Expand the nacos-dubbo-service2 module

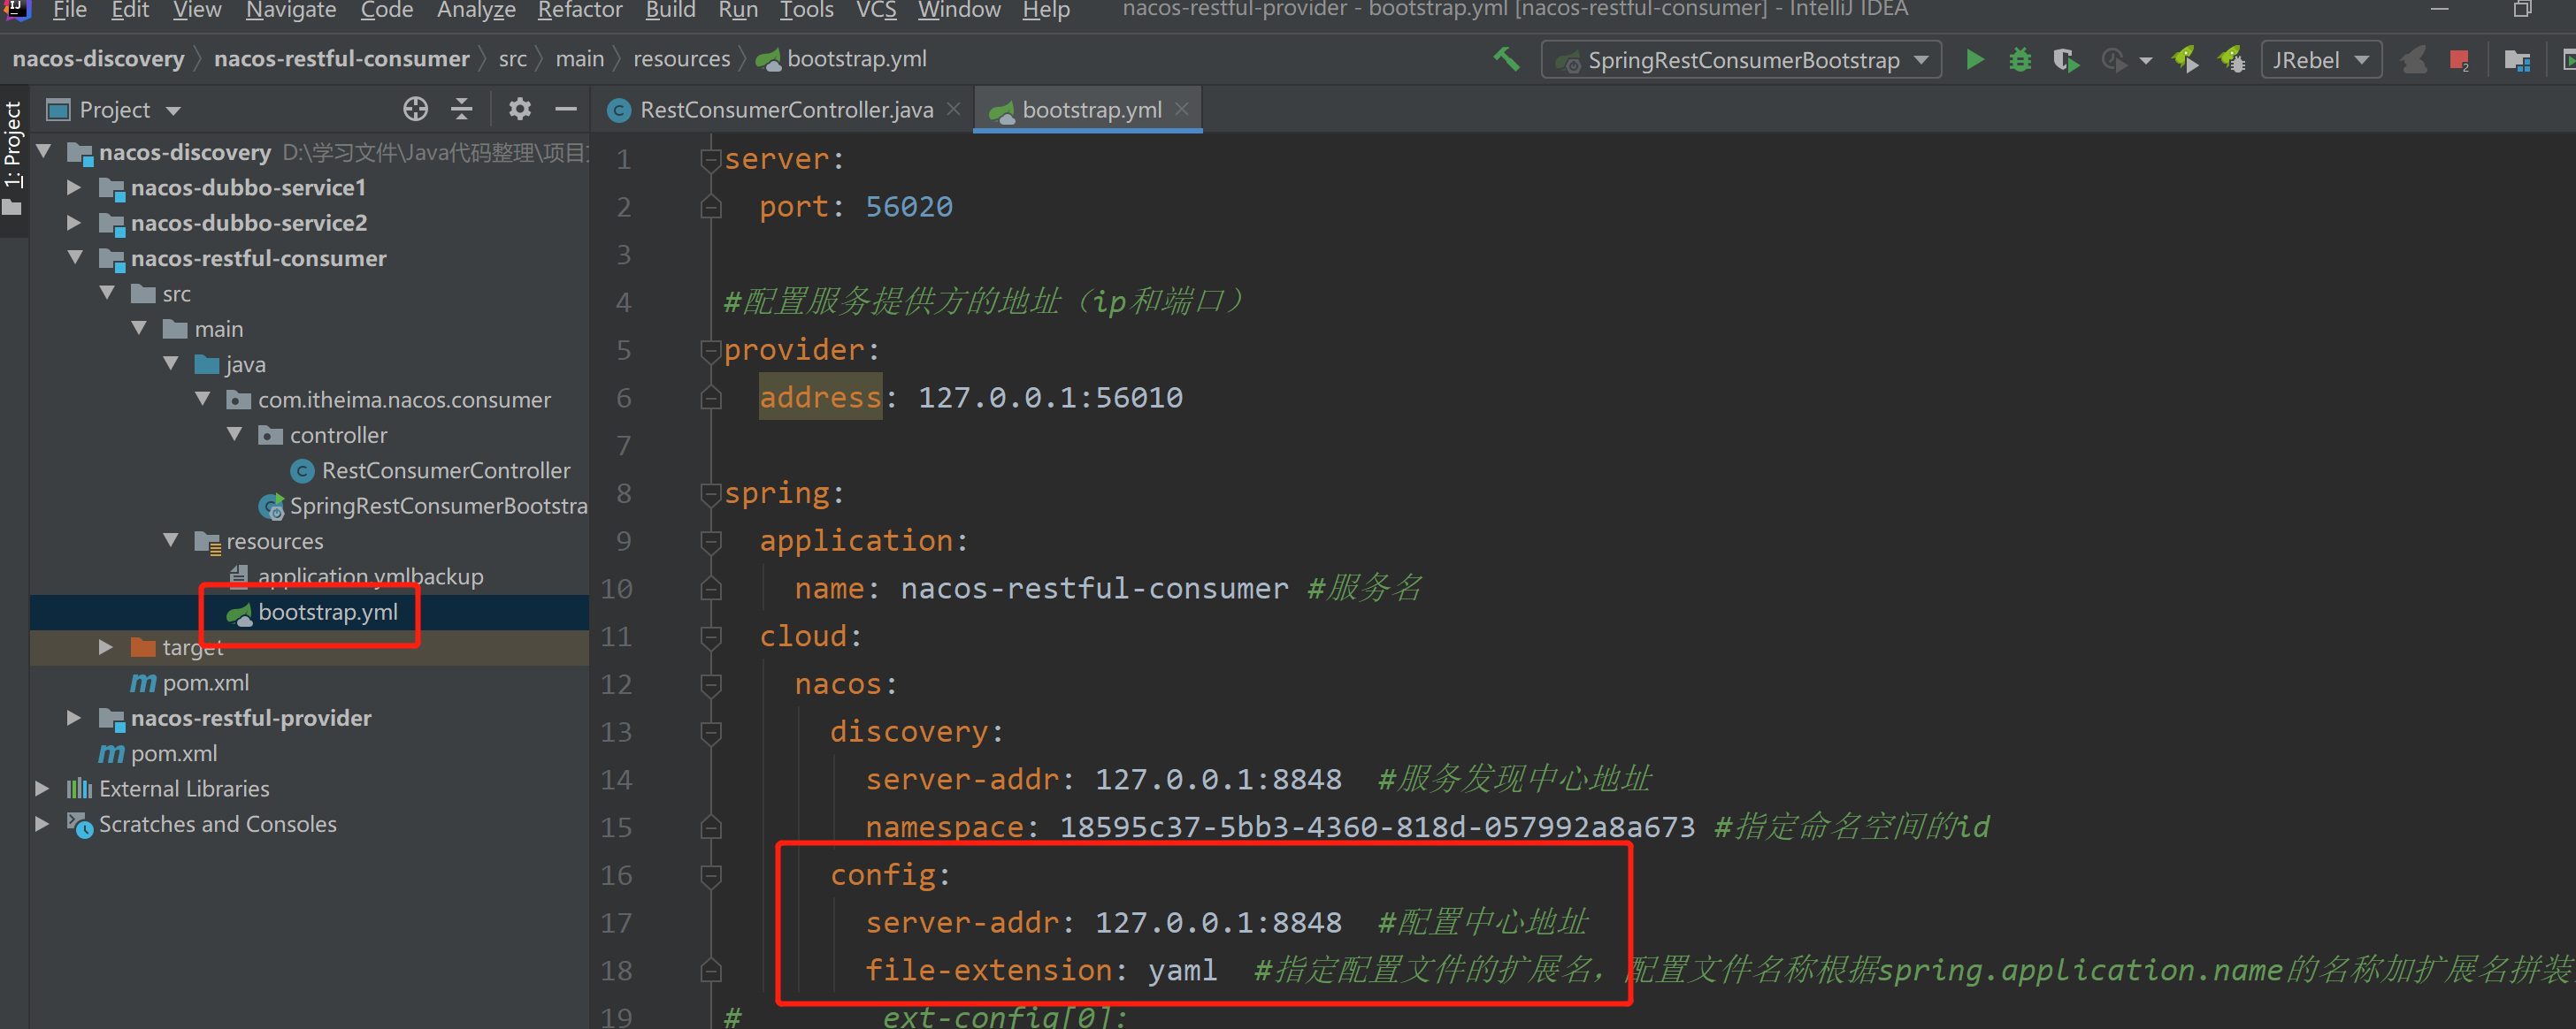(74, 223)
